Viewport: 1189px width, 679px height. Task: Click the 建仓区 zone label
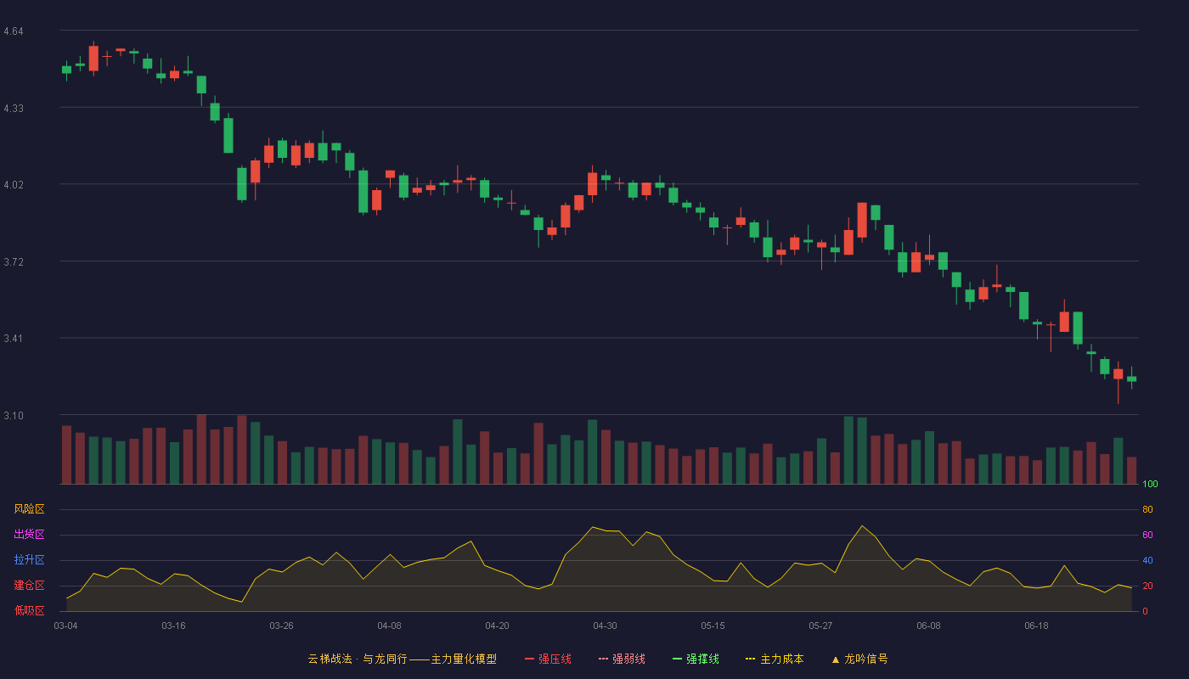tap(29, 586)
